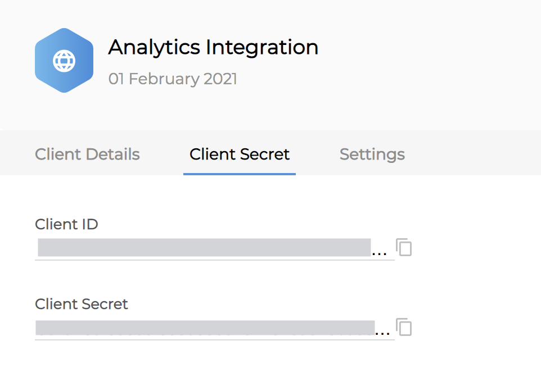Copy the Client ID to clipboard
The height and width of the screenshot is (382, 541).
404,247
